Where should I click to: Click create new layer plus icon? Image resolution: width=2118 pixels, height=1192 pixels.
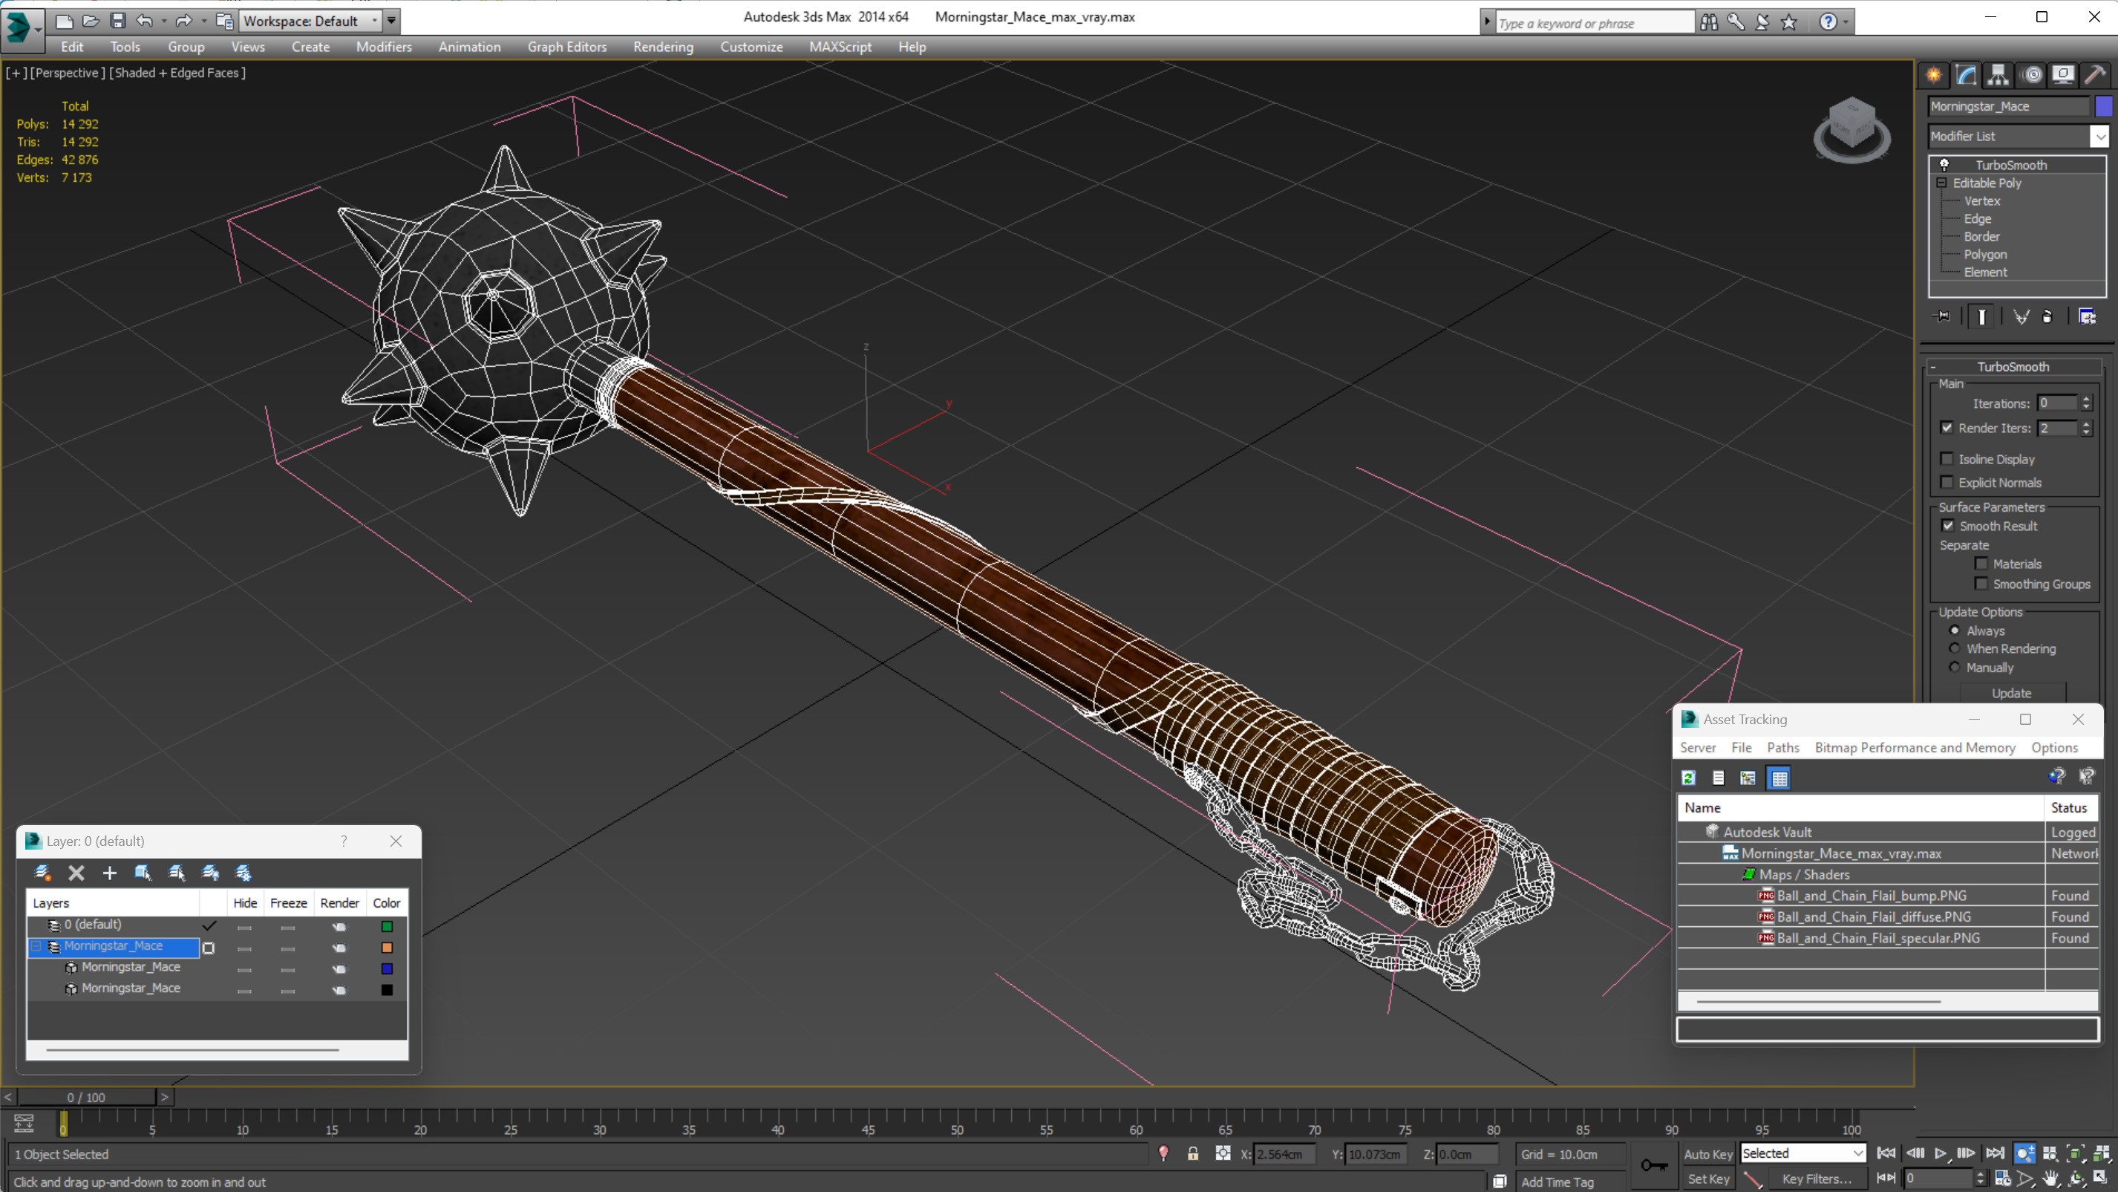(x=109, y=873)
